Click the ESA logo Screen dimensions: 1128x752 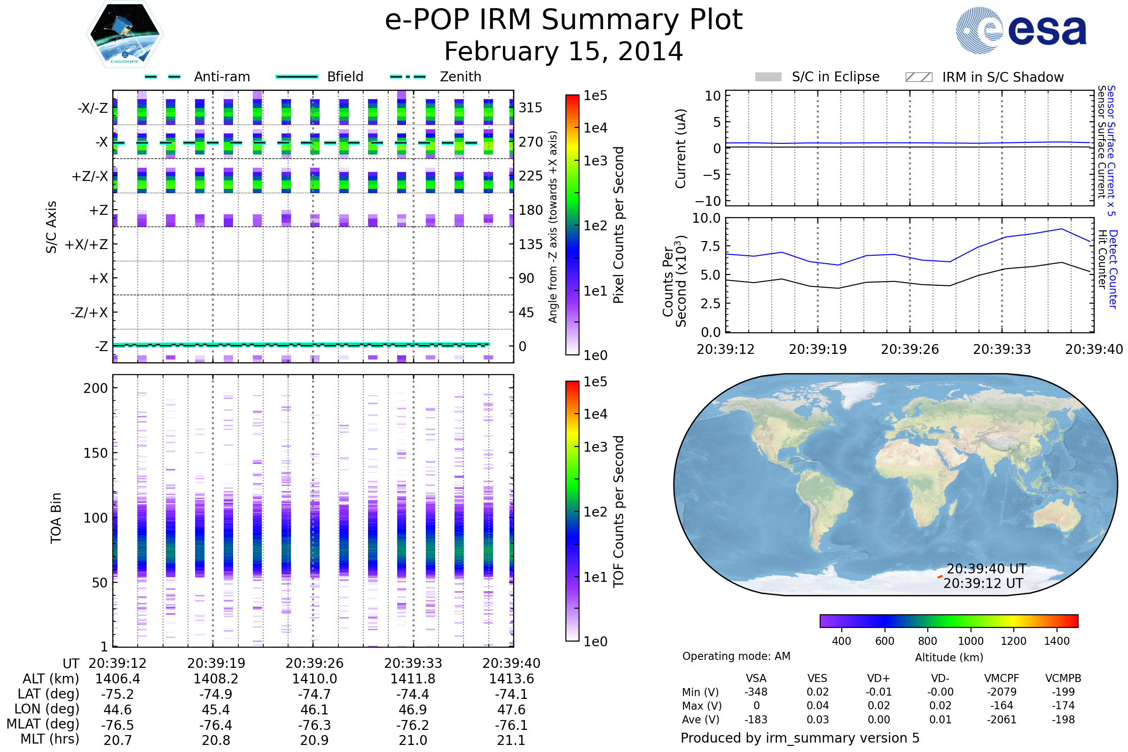[x=1020, y=30]
